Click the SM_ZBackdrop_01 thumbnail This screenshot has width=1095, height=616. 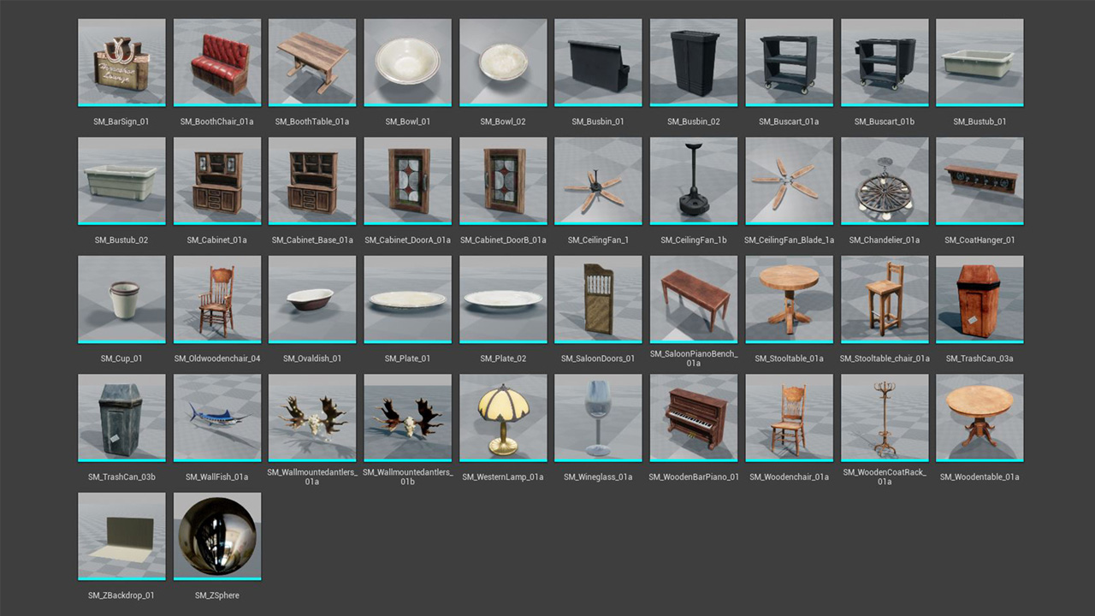coord(121,536)
